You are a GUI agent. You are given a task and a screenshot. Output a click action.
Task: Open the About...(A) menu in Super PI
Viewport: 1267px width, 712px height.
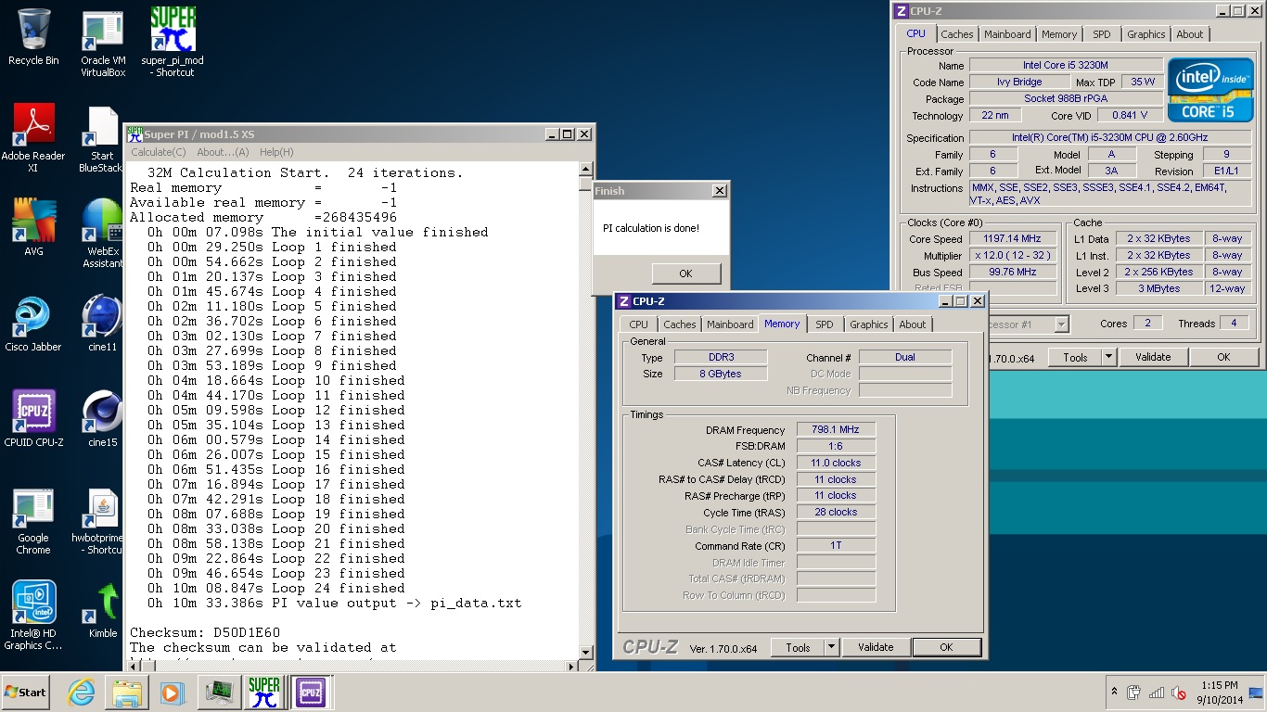point(223,152)
